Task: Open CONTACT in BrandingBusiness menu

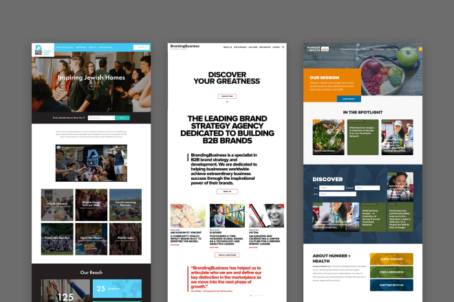Action: (277, 47)
